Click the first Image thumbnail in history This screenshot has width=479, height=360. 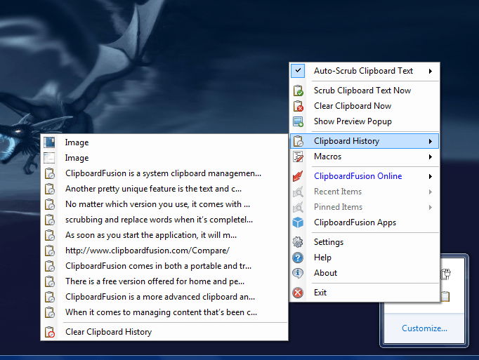[49, 142]
